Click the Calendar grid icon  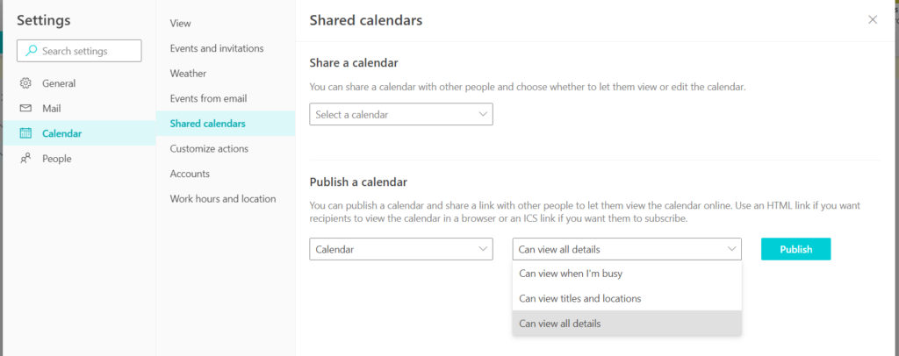(25, 133)
